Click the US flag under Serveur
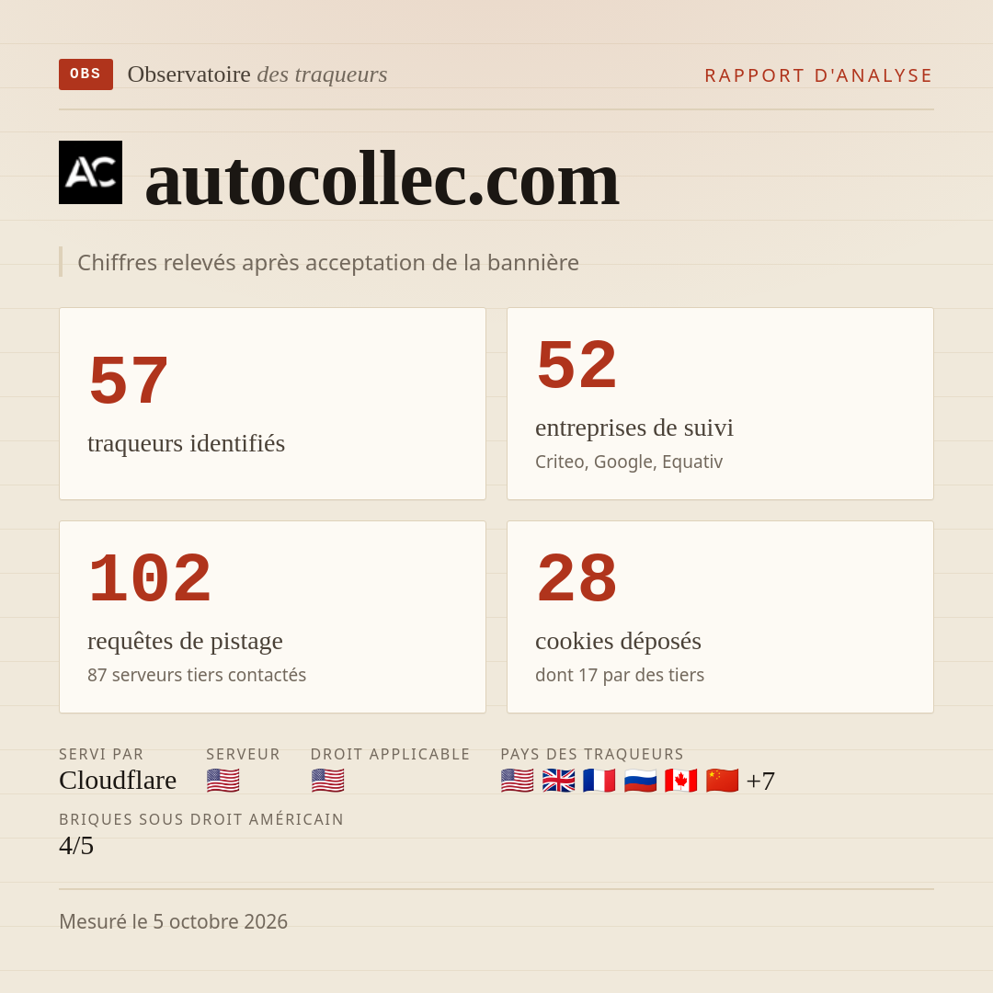Image resolution: width=993 pixels, height=993 pixels. [x=223, y=781]
